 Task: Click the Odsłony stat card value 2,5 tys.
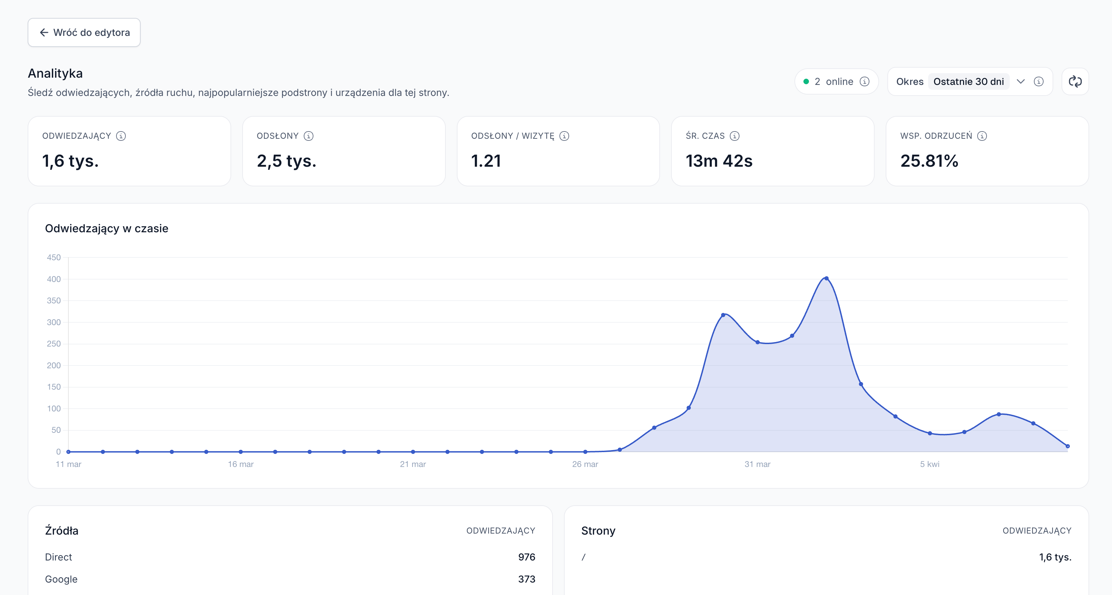[286, 161]
